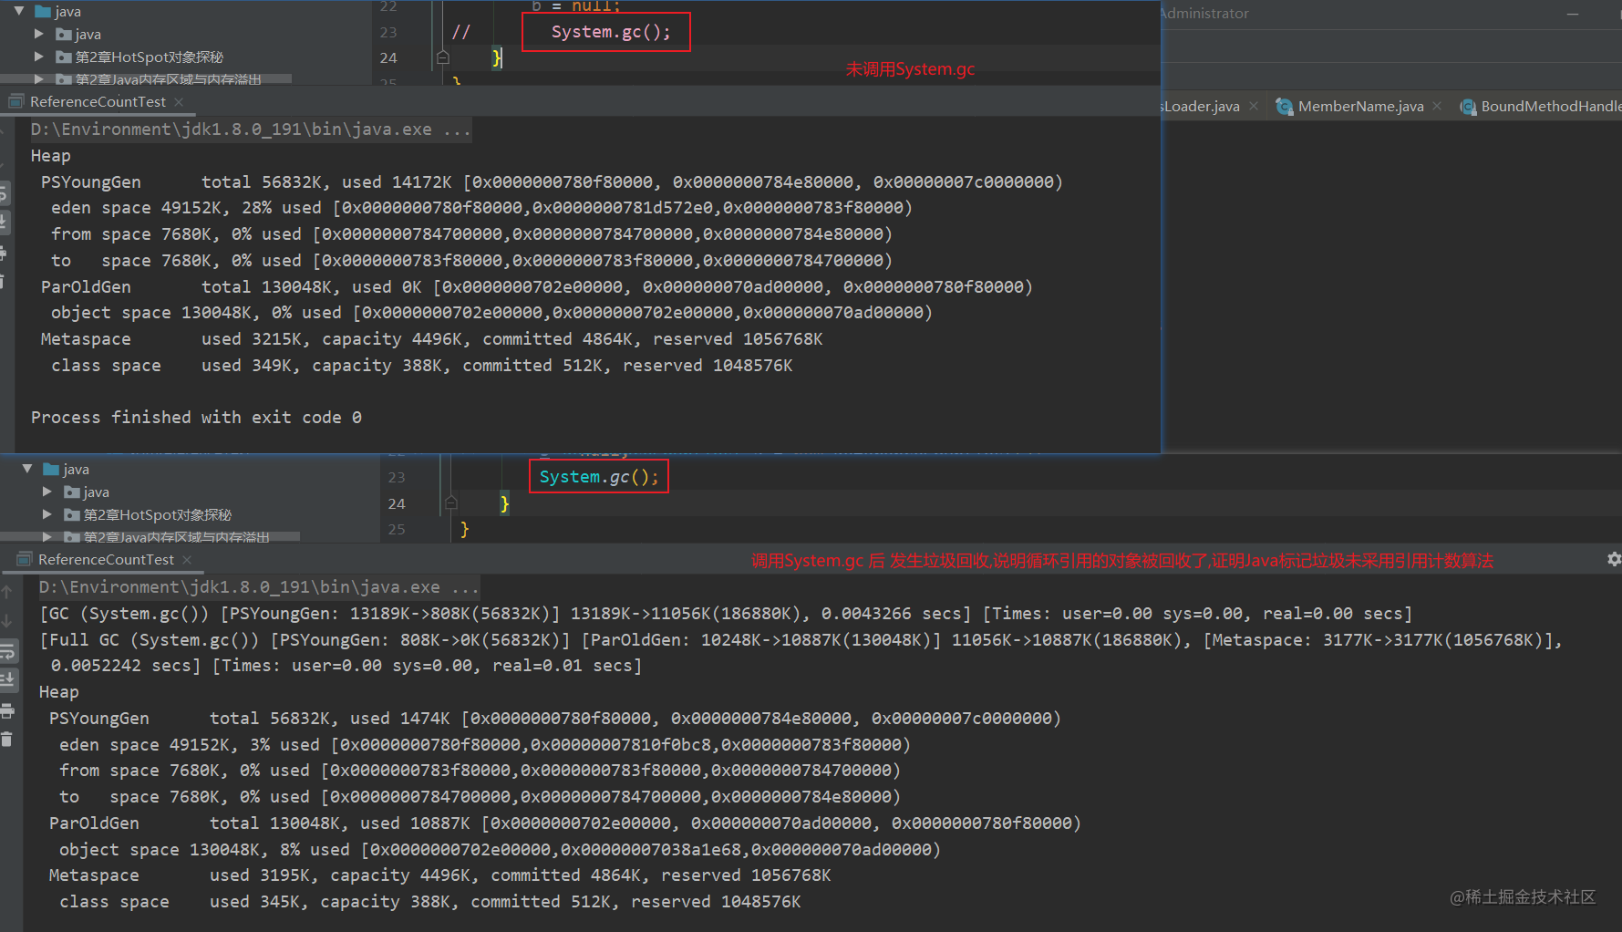Click the System.gc(); code in lower editor
The height and width of the screenshot is (932, 1622).
tap(599, 477)
